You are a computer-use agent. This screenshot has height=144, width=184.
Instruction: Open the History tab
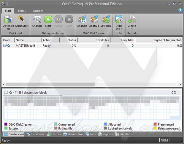tap(54, 134)
